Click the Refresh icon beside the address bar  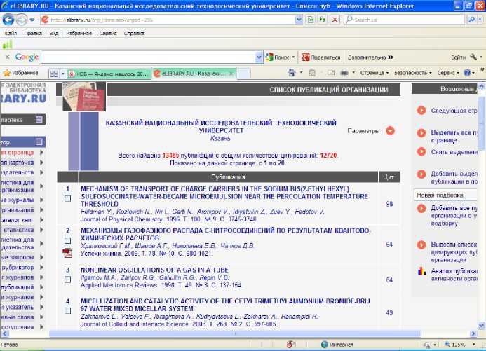[323, 20]
